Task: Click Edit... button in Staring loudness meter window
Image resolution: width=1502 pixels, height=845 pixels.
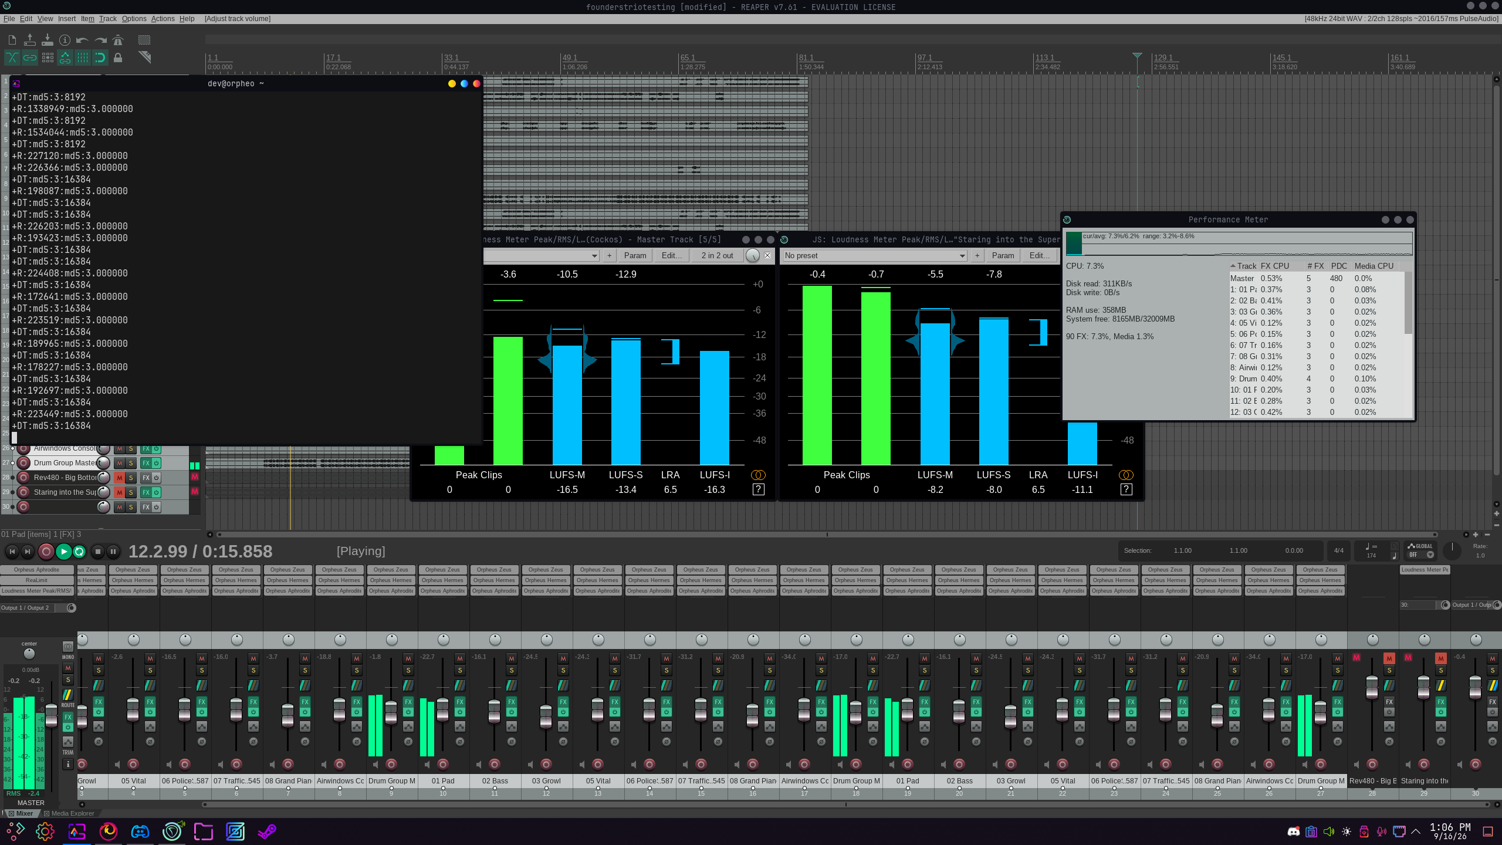Action: tap(1039, 256)
